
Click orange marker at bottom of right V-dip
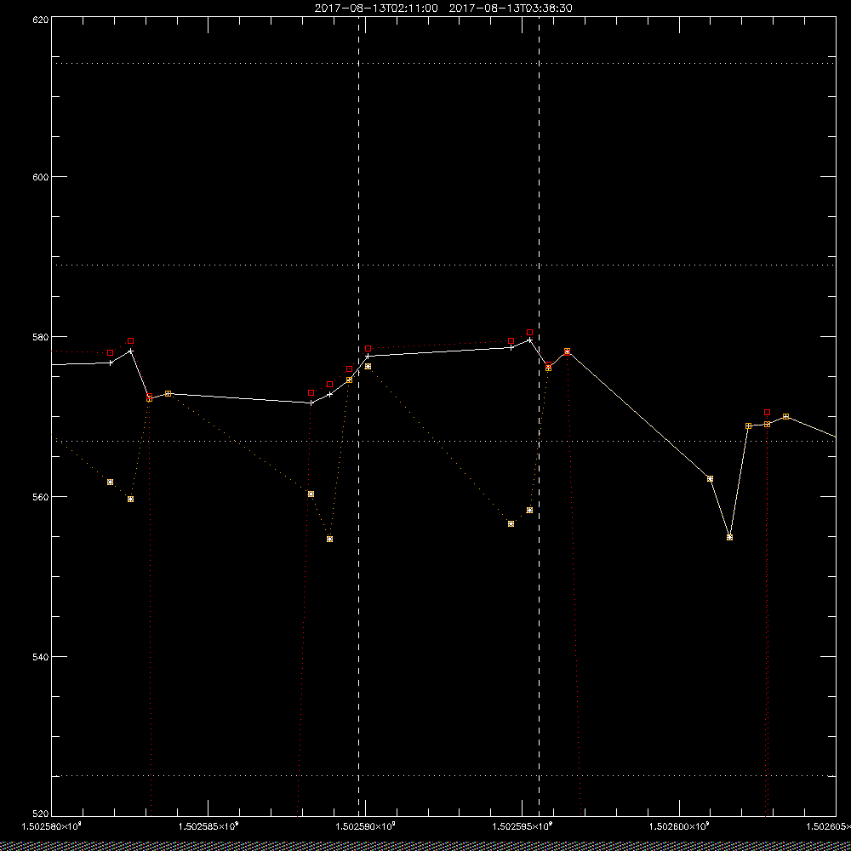[x=730, y=537]
